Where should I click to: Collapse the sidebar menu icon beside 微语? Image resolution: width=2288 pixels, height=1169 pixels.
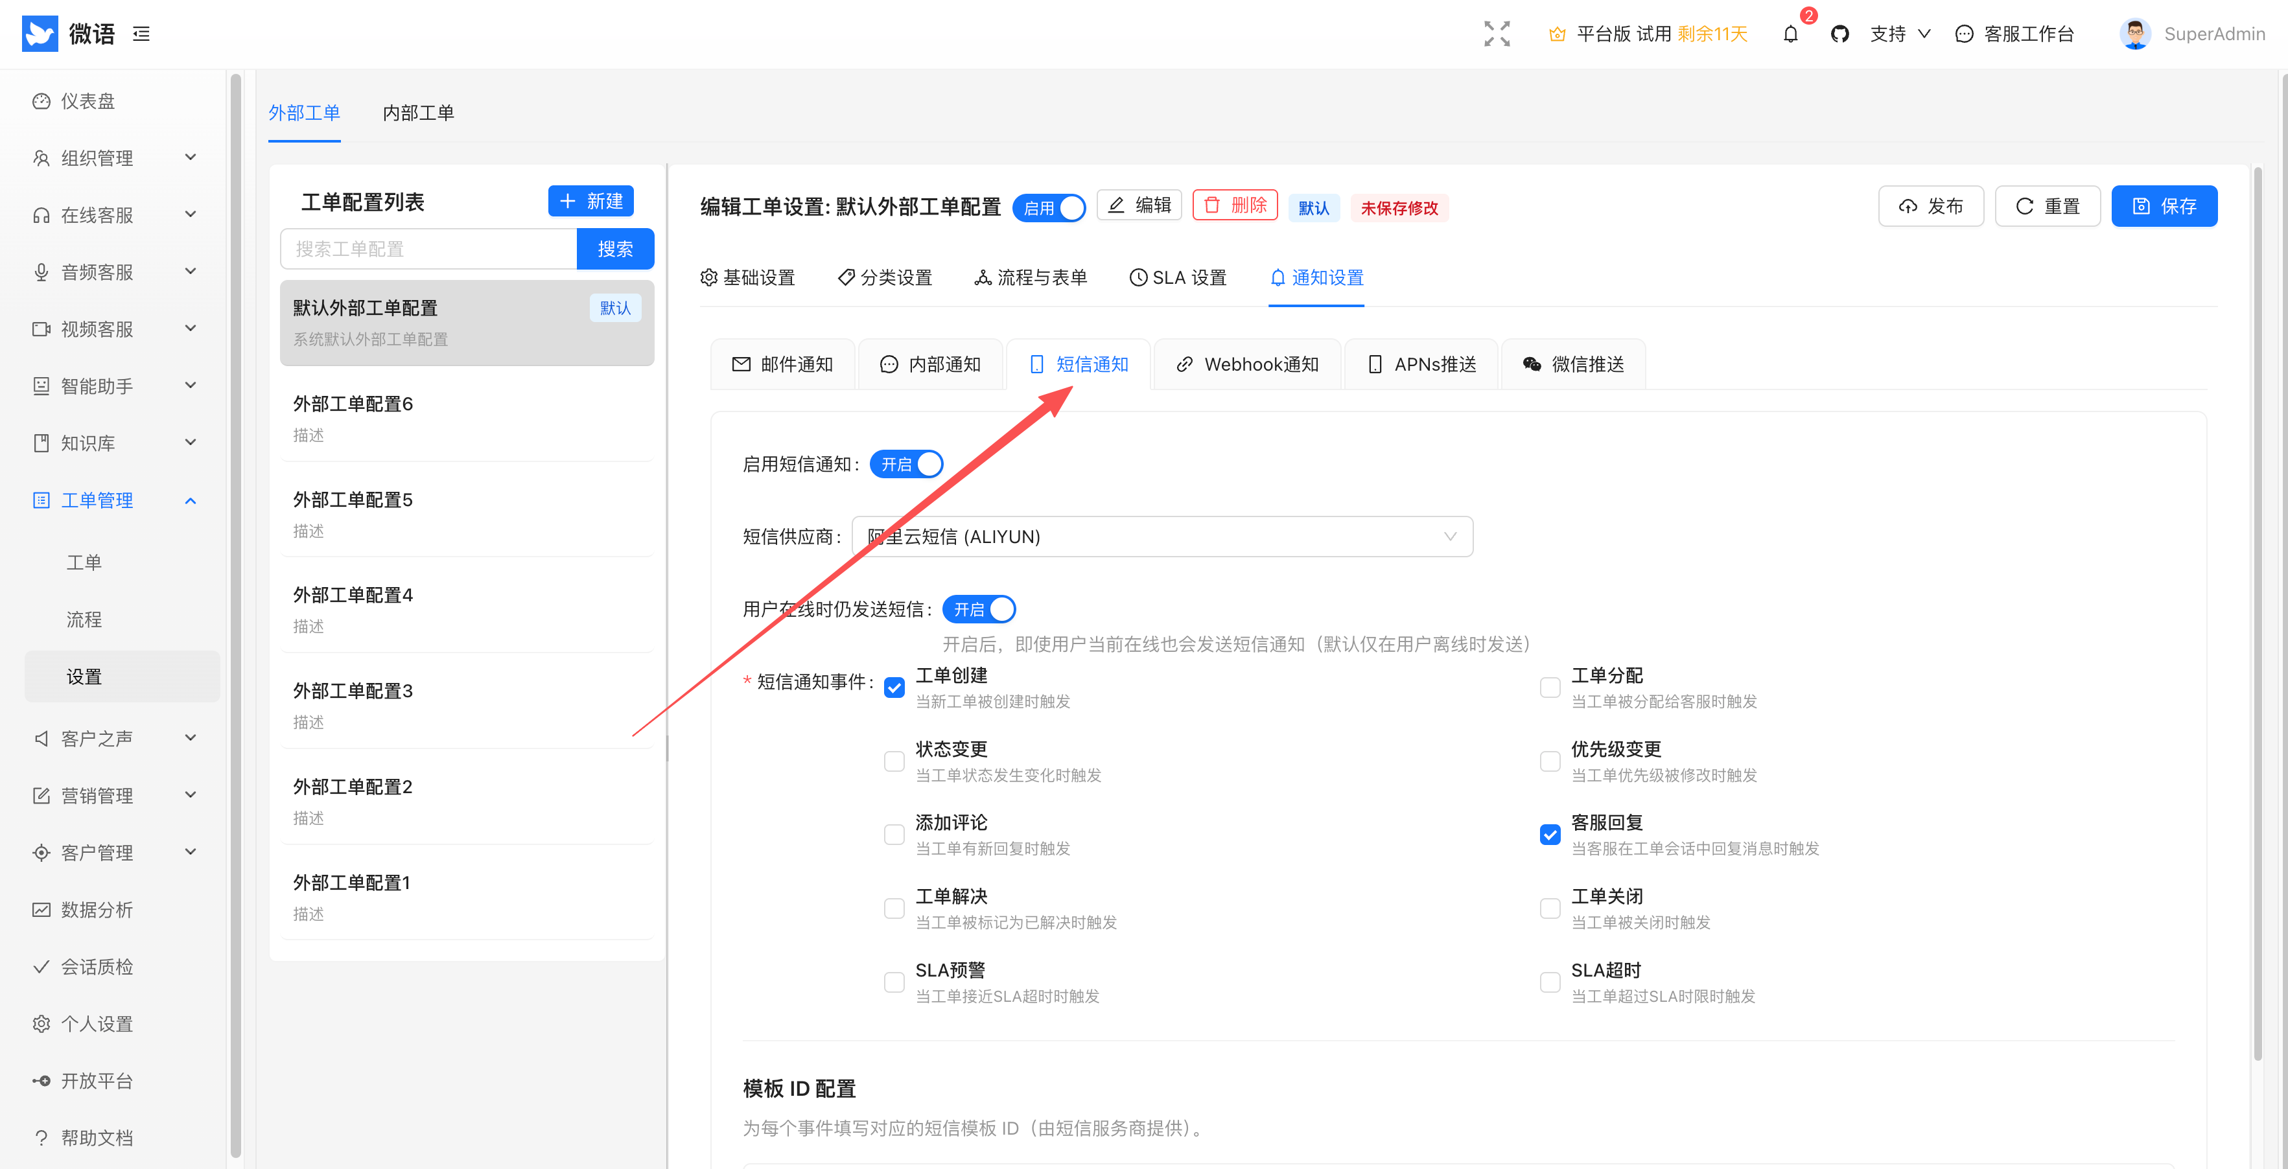pyautogui.click(x=141, y=34)
